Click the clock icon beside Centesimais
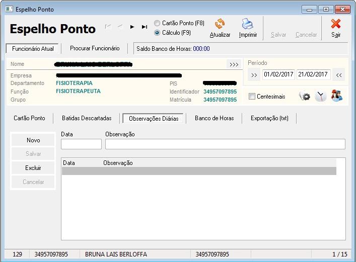 pyautogui.click(x=321, y=96)
